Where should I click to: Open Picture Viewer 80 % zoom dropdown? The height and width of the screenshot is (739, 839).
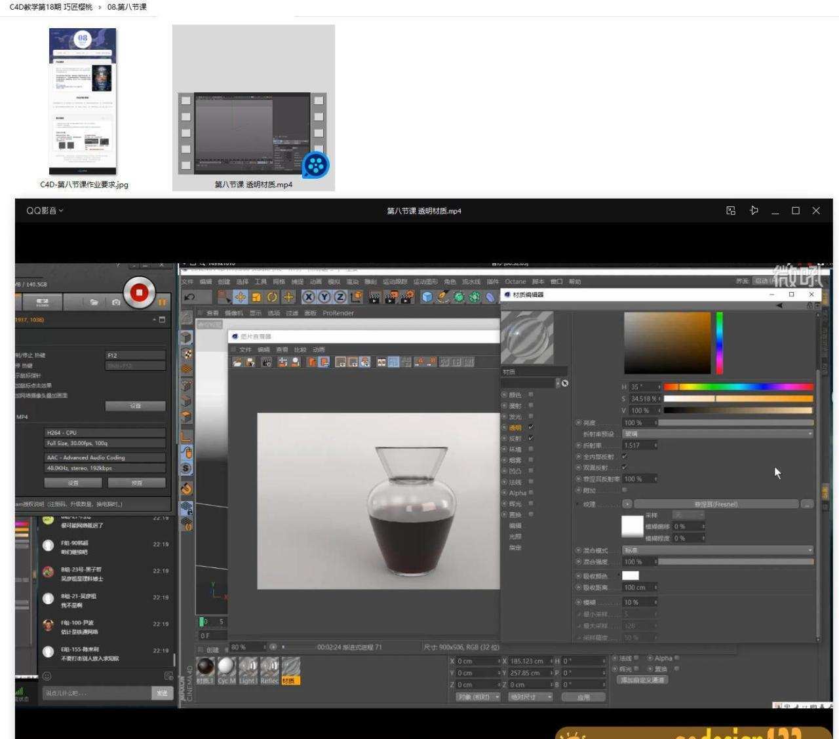pos(247,647)
